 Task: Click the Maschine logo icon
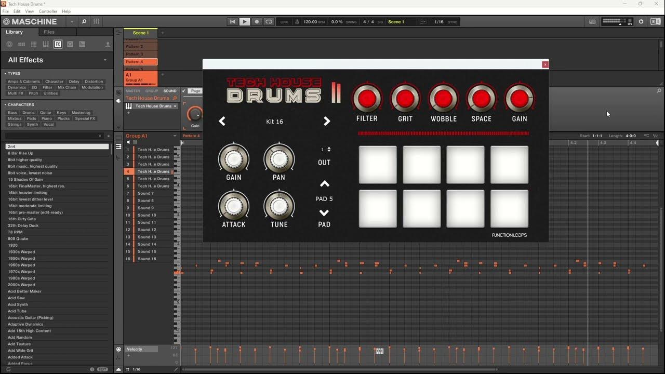tap(6, 22)
